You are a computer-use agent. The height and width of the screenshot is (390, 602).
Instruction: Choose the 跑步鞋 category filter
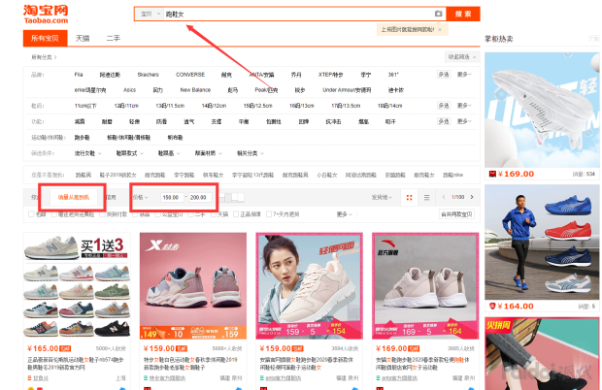point(82,138)
